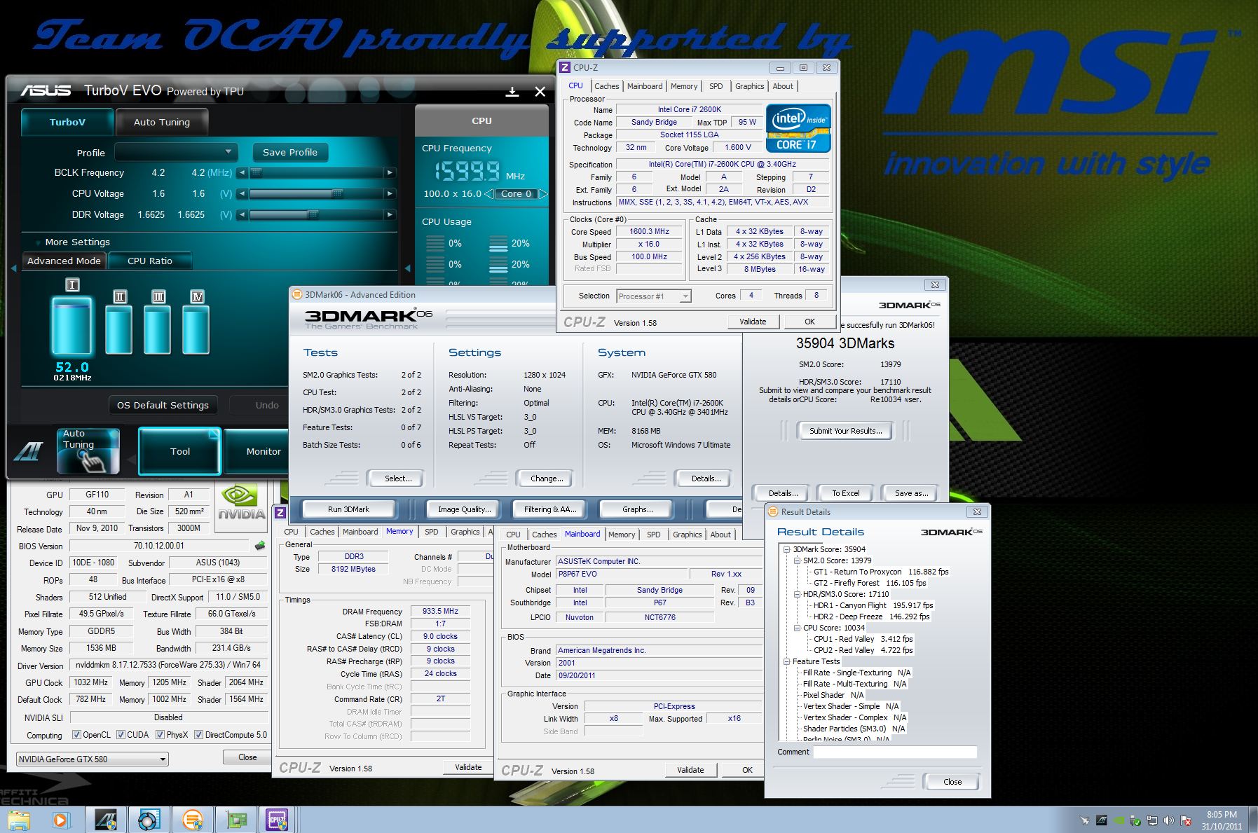Switch to Caches tab in top CPU-Z

point(607,86)
